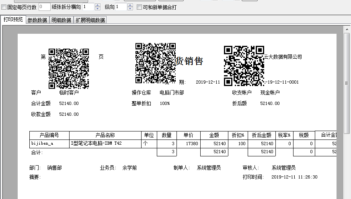Click the 固定每页行数 number input field
This screenshot has width=351, height=199.
pos(44,7)
